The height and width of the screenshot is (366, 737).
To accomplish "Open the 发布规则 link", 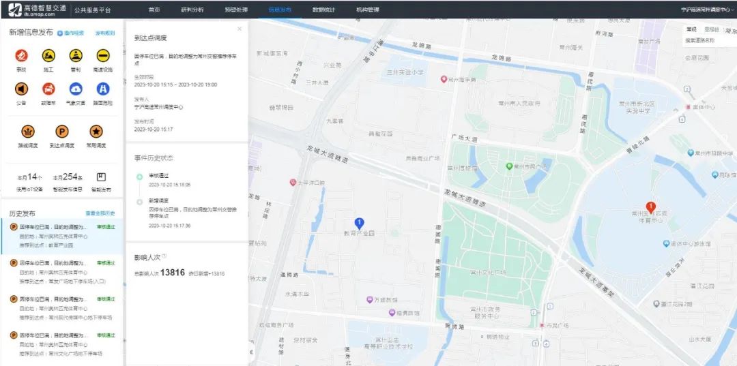I will [x=104, y=33].
